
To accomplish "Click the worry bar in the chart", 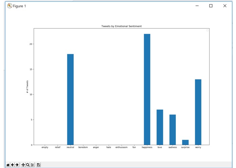I will pyautogui.click(x=198, y=112).
